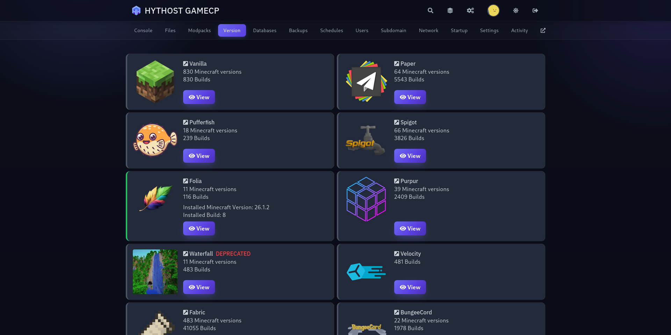The width and height of the screenshot is (671, 335).
Task: Click the red DEPRECATED label on Waterfall
Action: (x=233, y=254)
